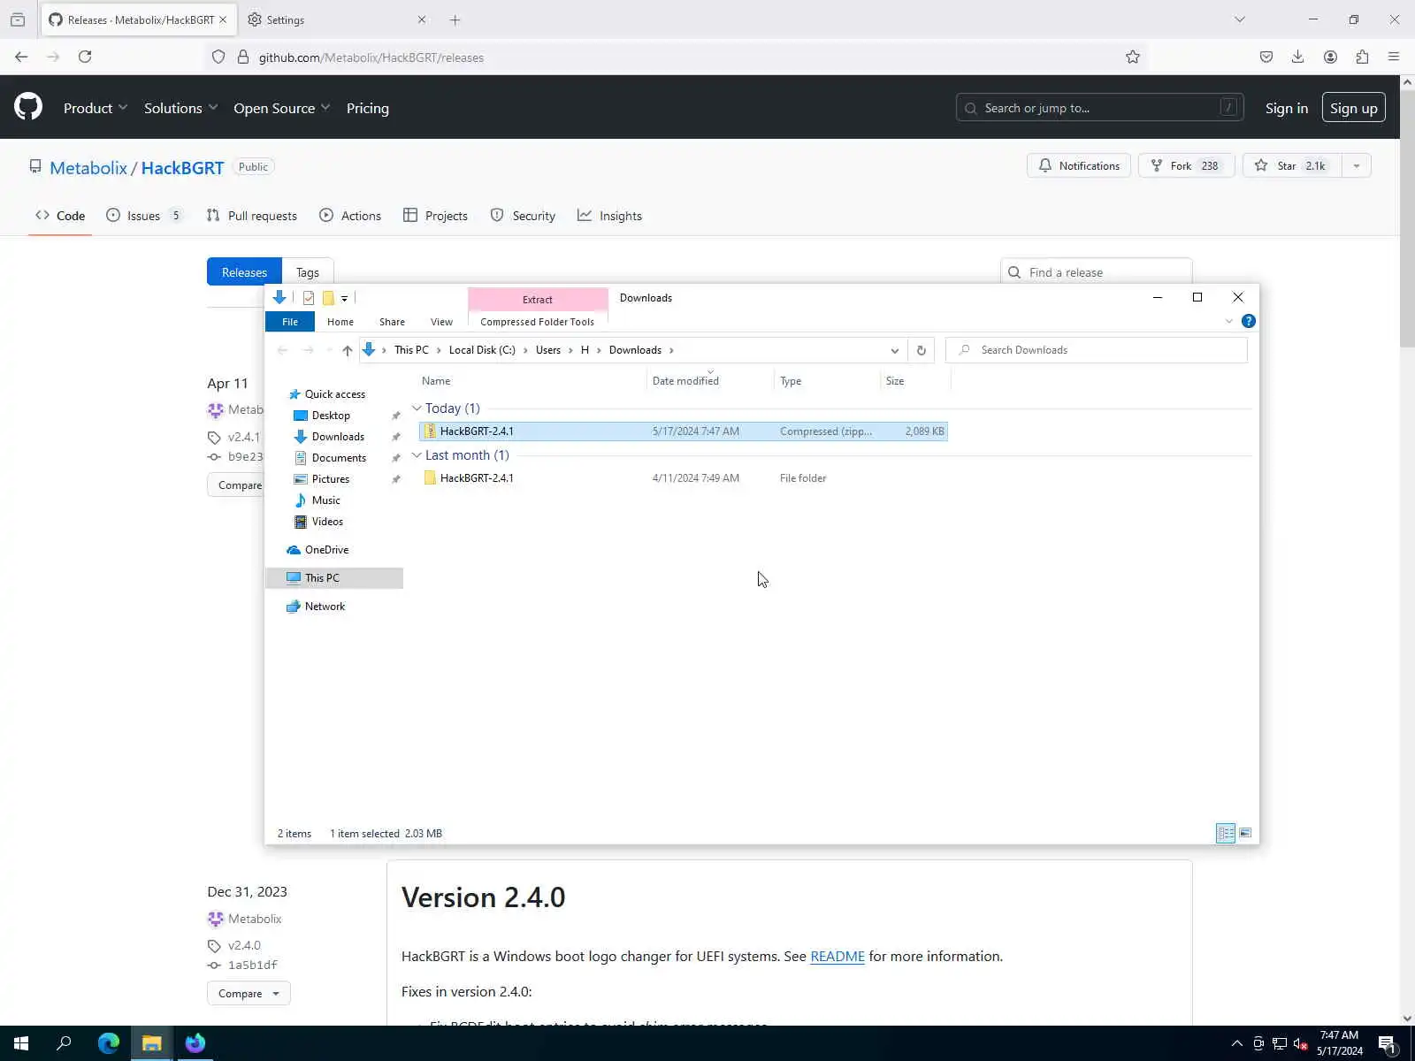The width and height of the screenshot is (1415, 1061).
Task: Click Firefox icon on the taskbar
Action: point(195,1043)
